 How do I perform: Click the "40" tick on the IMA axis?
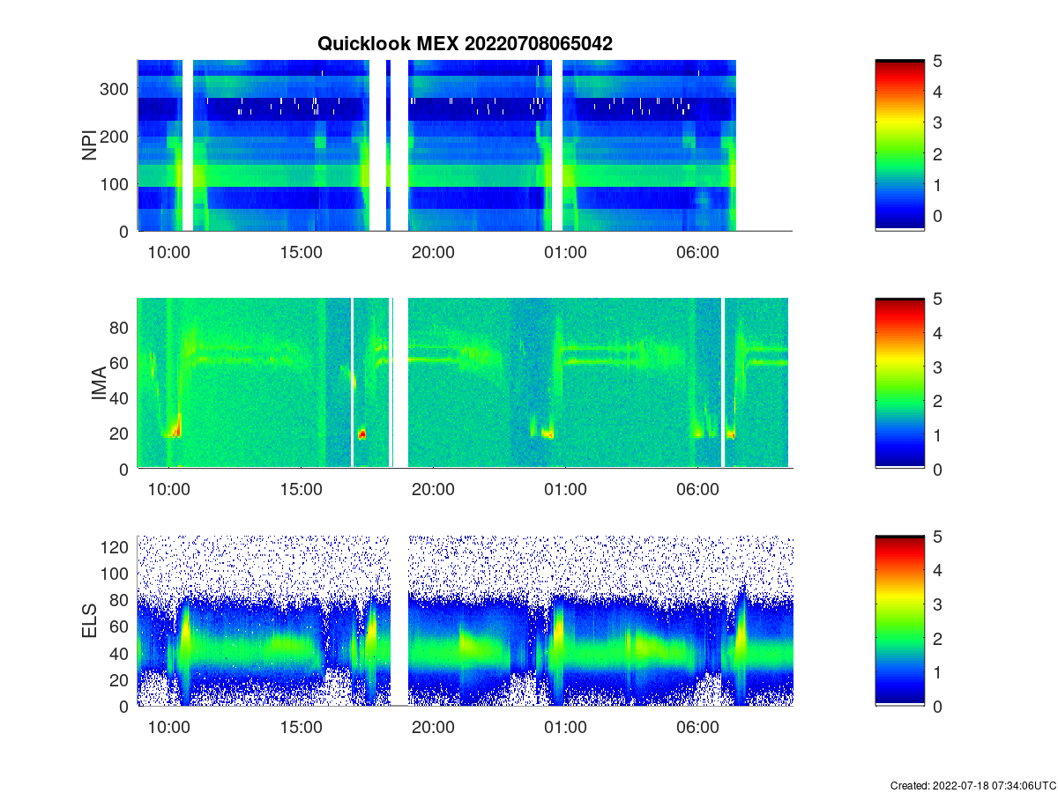[x=121, y=398]
